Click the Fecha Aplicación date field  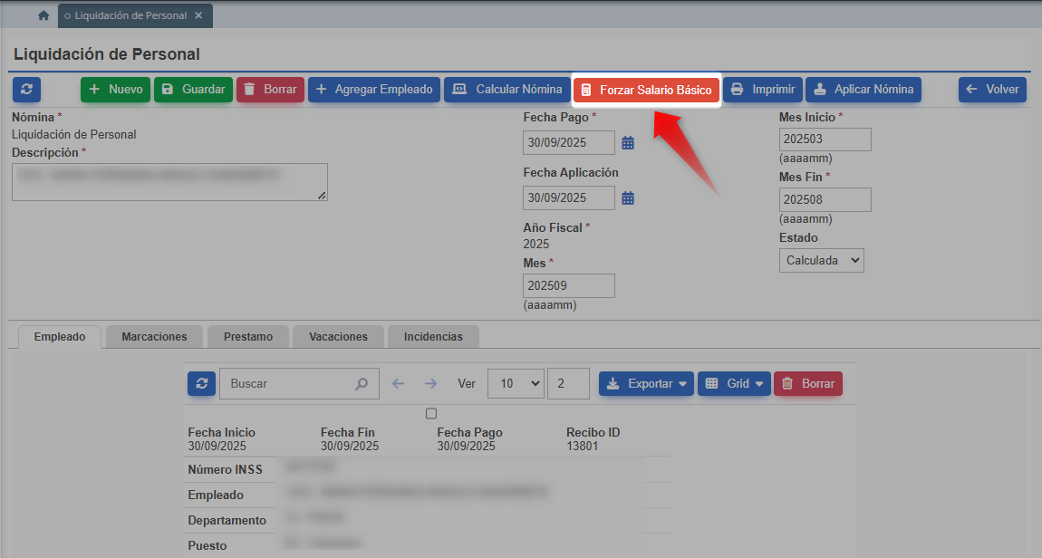coord(569,198)
